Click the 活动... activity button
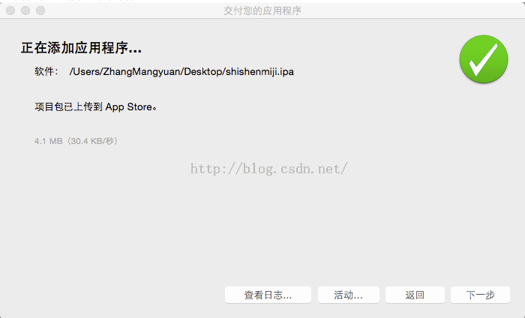 coord(348,295)
